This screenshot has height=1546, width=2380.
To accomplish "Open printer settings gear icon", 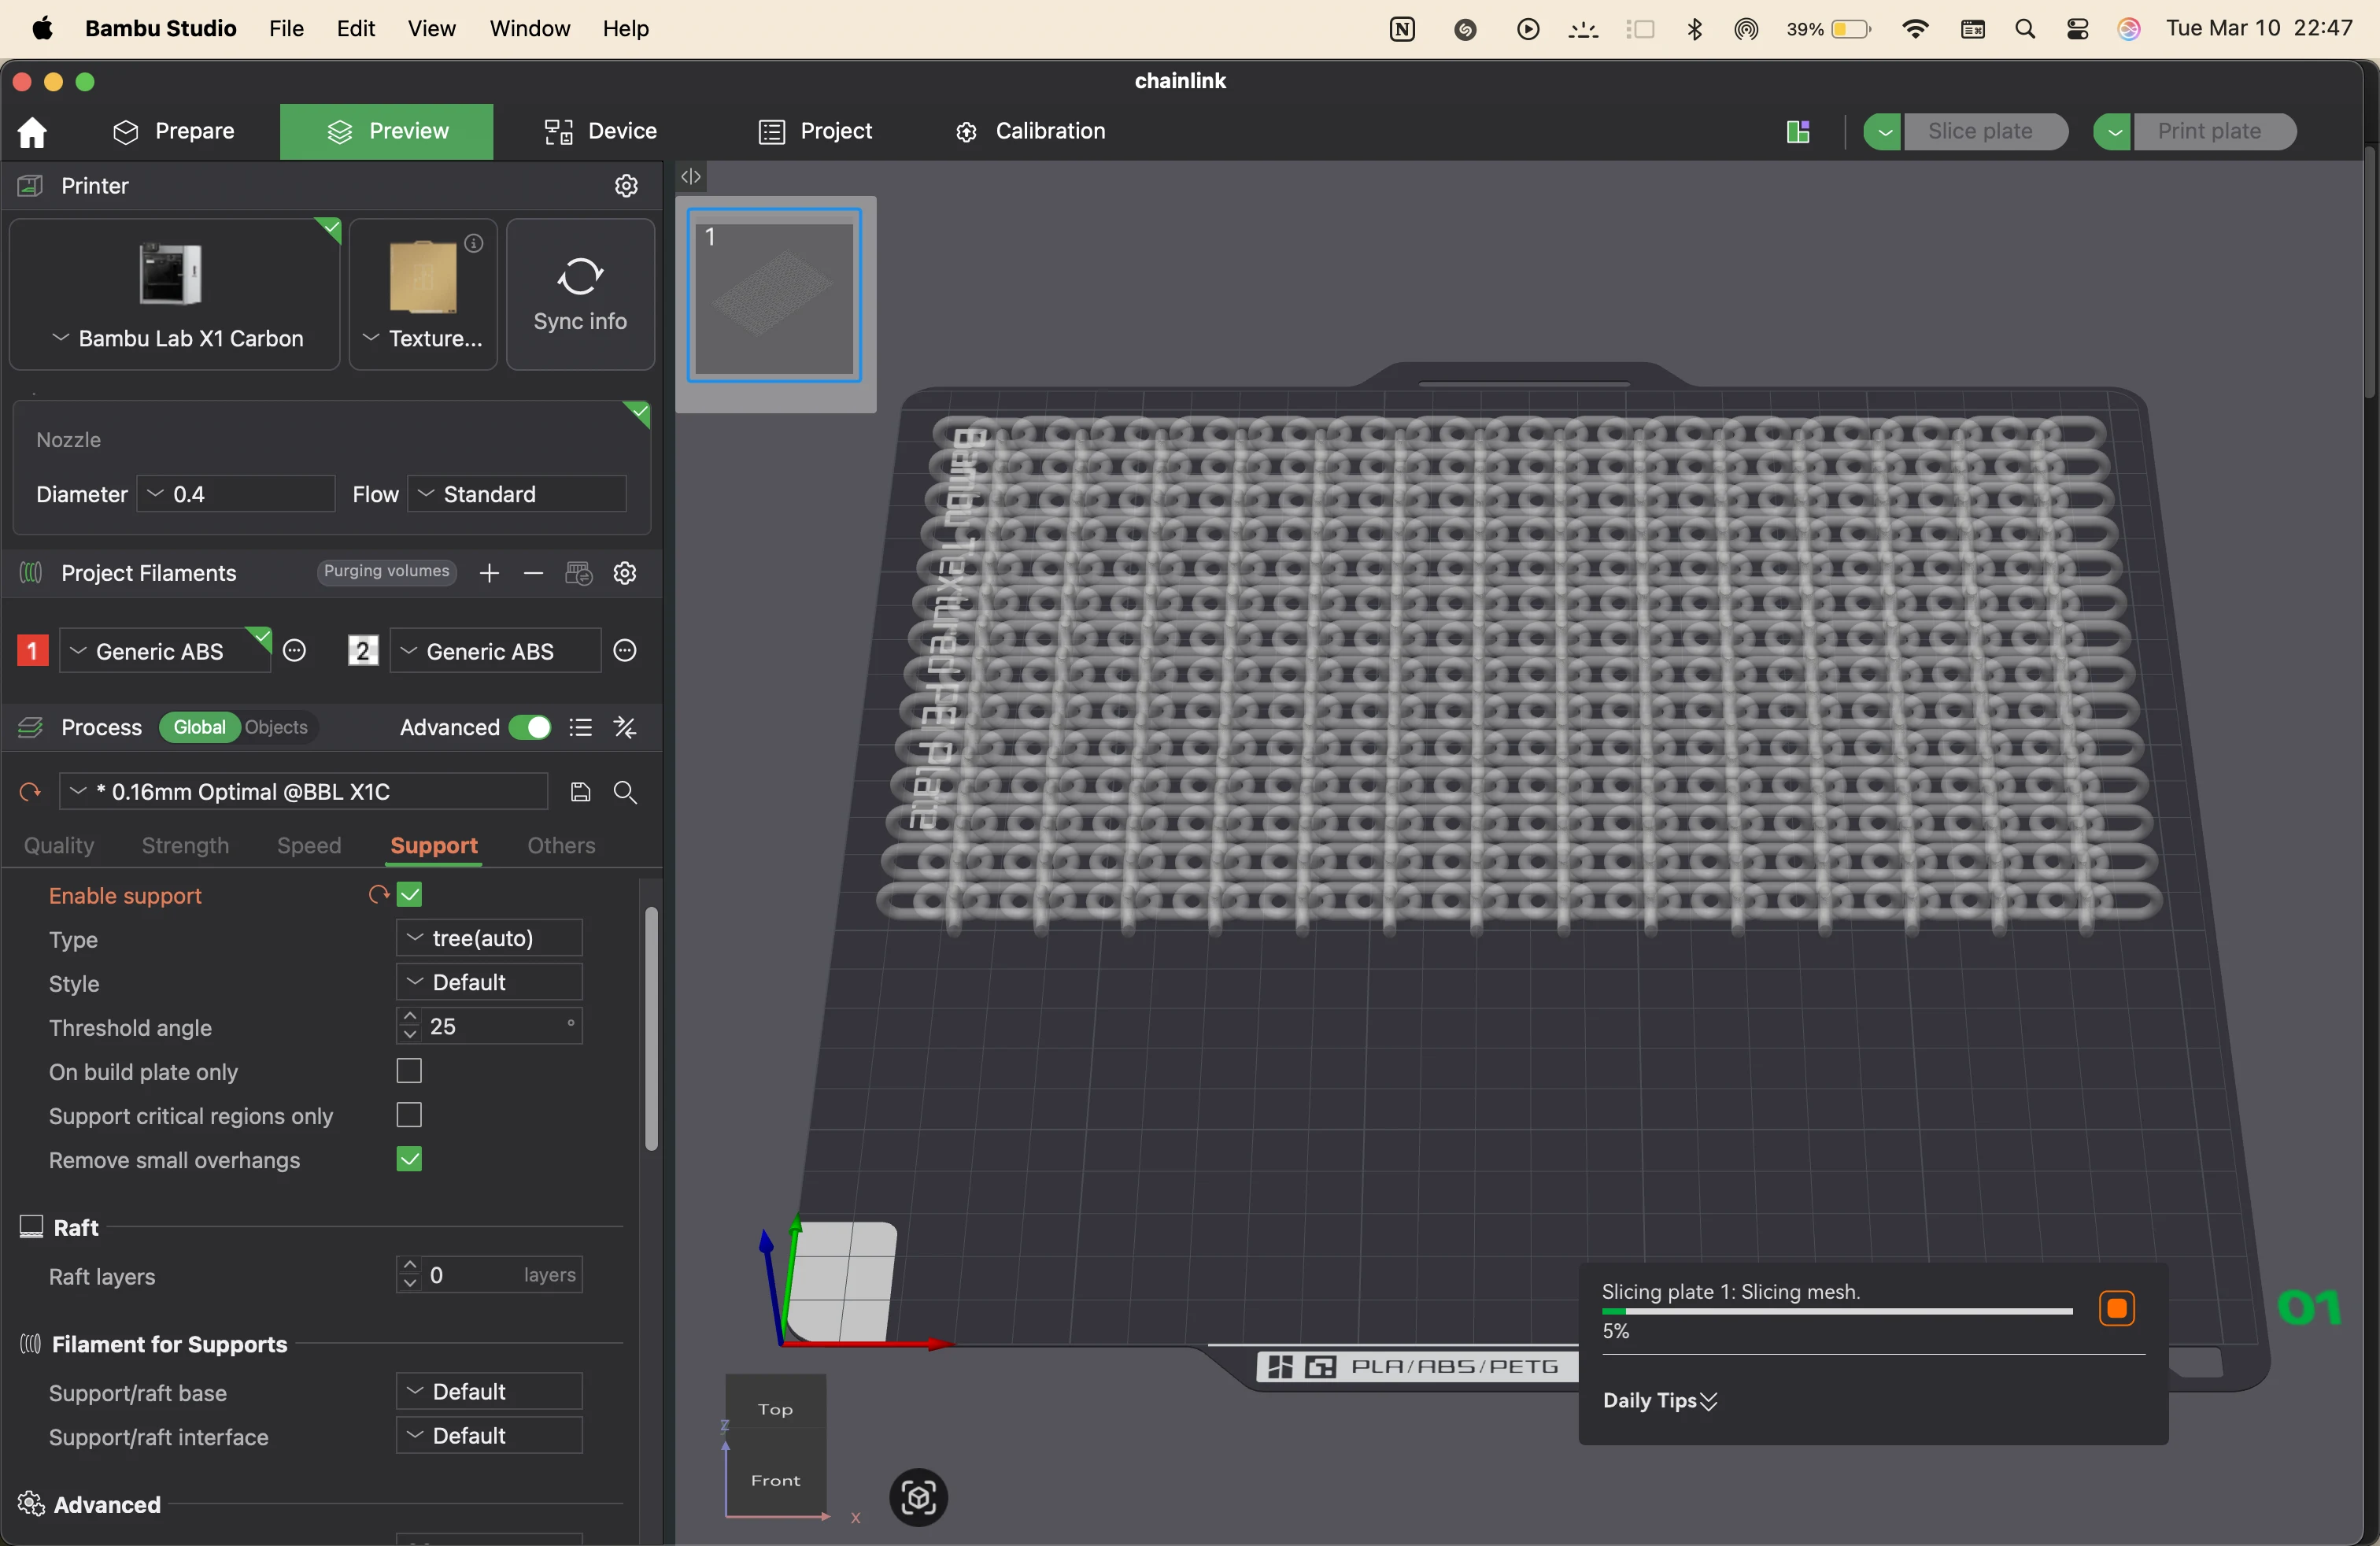I will point(626,186).
